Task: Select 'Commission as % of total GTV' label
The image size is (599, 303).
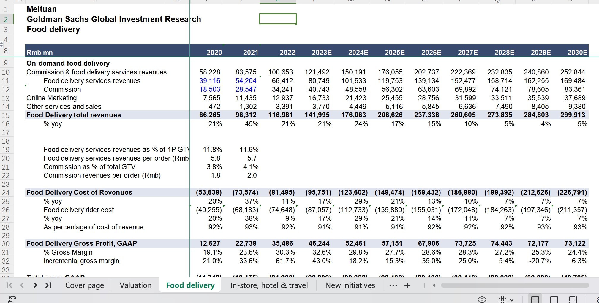Action: point(89,167)
